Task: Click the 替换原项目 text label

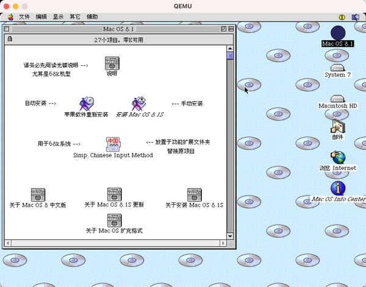Action: coord(181,151)
